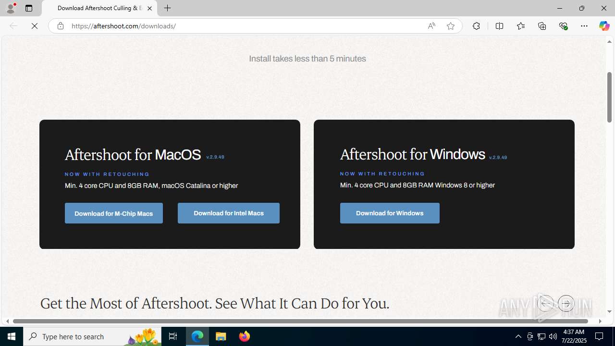Viewport: 615px width, 346px height.
Task: Click the Windows 8 requirements text
Action: tap(418, 185)
